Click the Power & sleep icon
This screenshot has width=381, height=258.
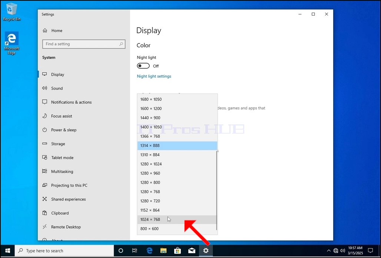[x=44, y=130]
